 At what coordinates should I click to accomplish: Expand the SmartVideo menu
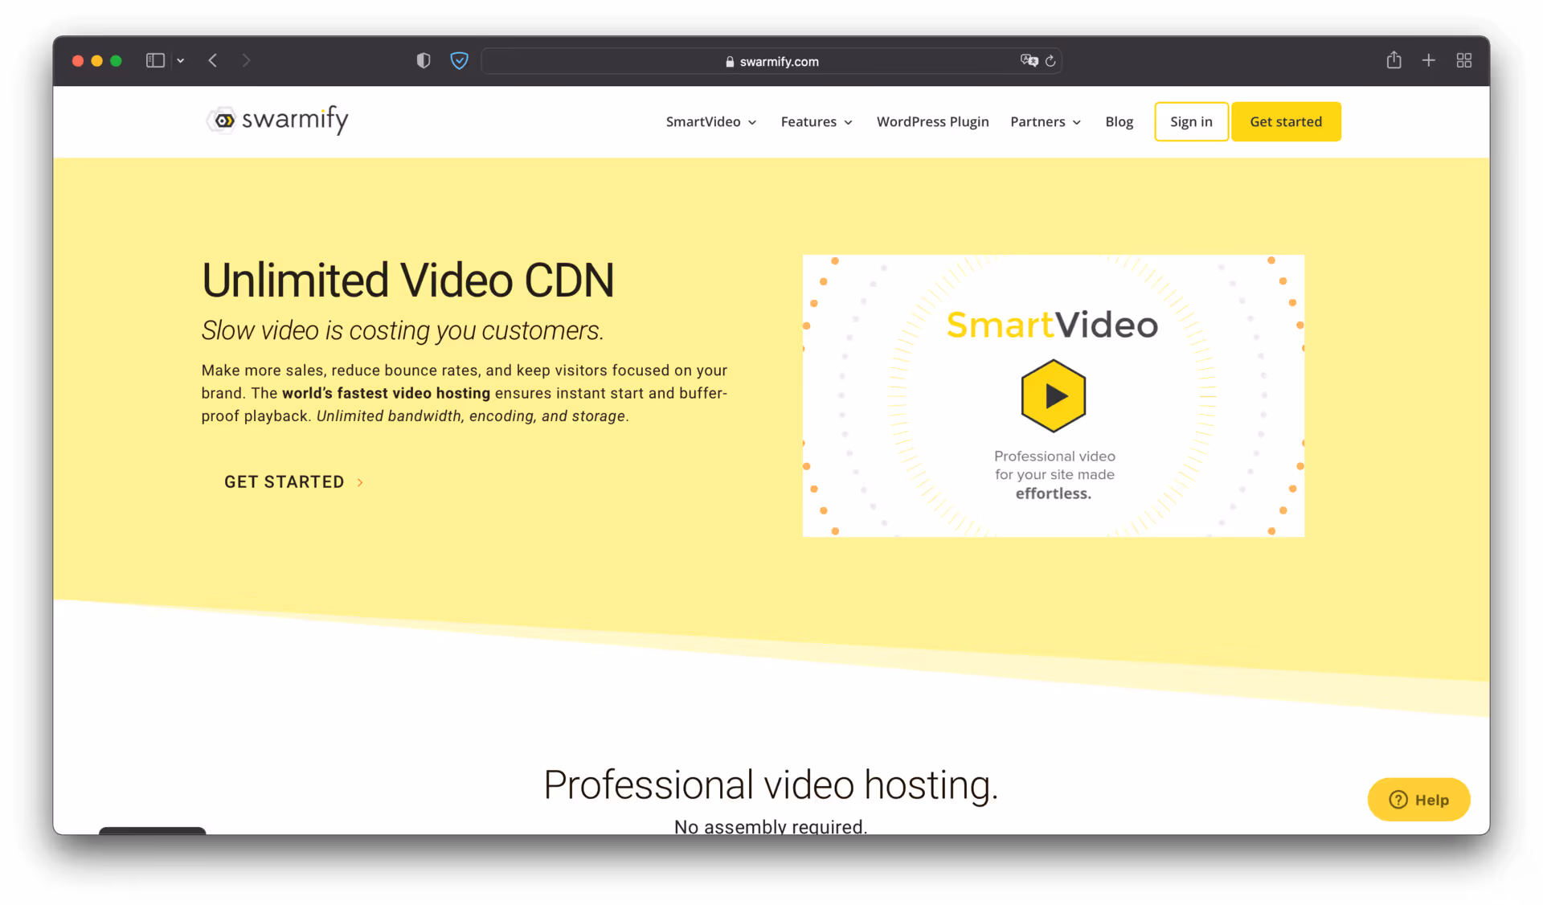[x=711, y=121]
